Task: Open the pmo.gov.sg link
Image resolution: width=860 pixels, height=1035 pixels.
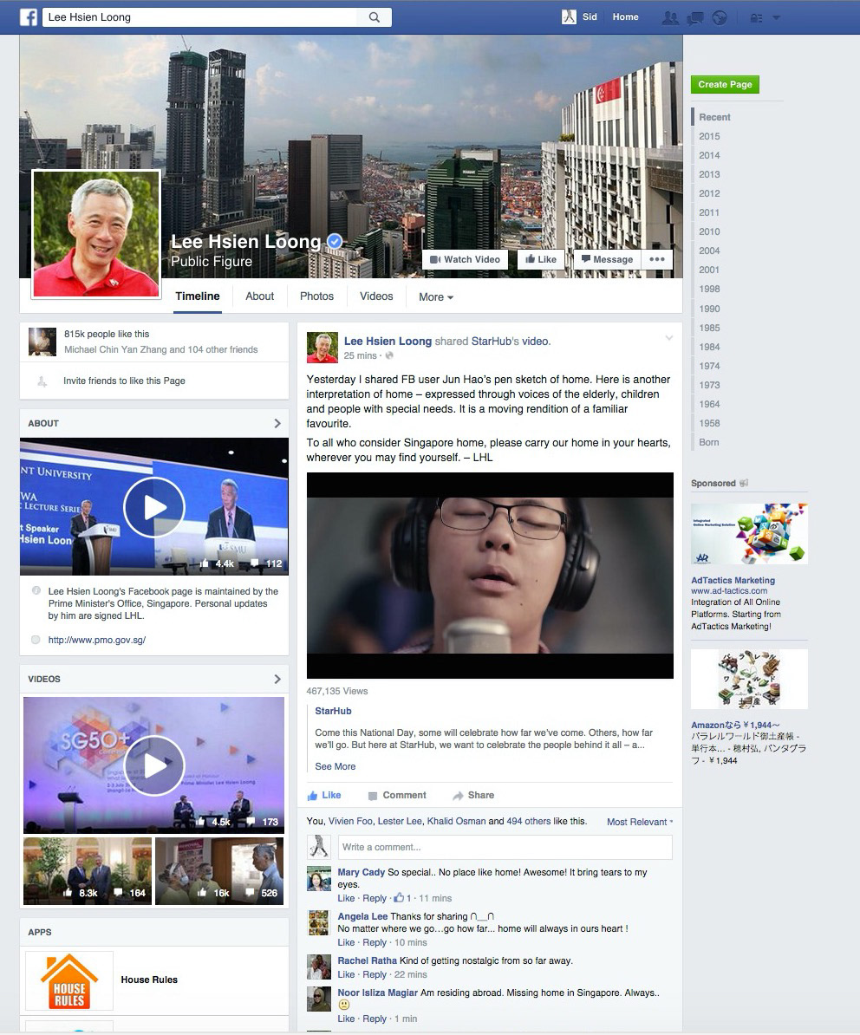Action: (x=96, y=640)
